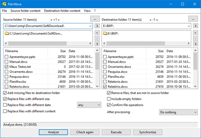The width and height of the screenshot is (201, 138).
Task: Open the ? help menu
Action: point(95,11)
